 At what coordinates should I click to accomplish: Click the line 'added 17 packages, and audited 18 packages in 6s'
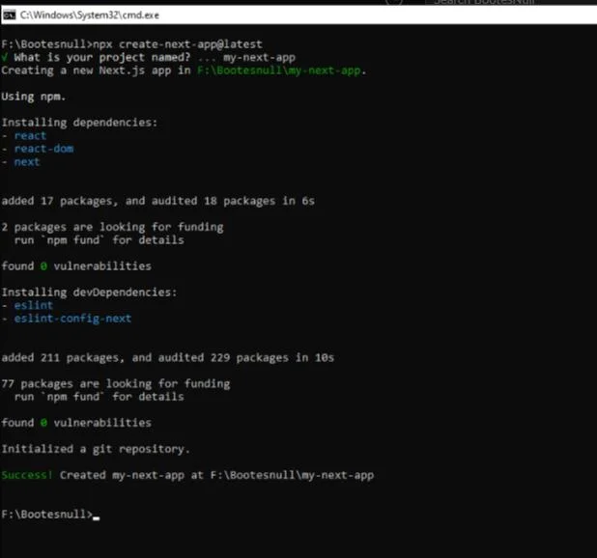point(158,201)
